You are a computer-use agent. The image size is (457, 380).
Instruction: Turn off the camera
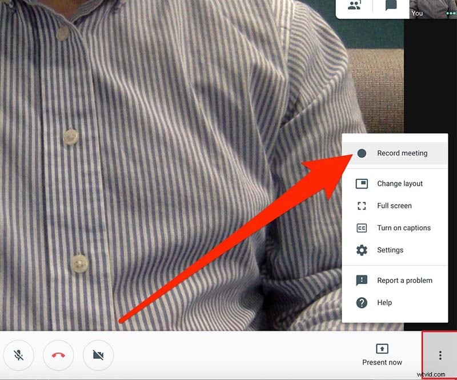click(x=97, y=355)
